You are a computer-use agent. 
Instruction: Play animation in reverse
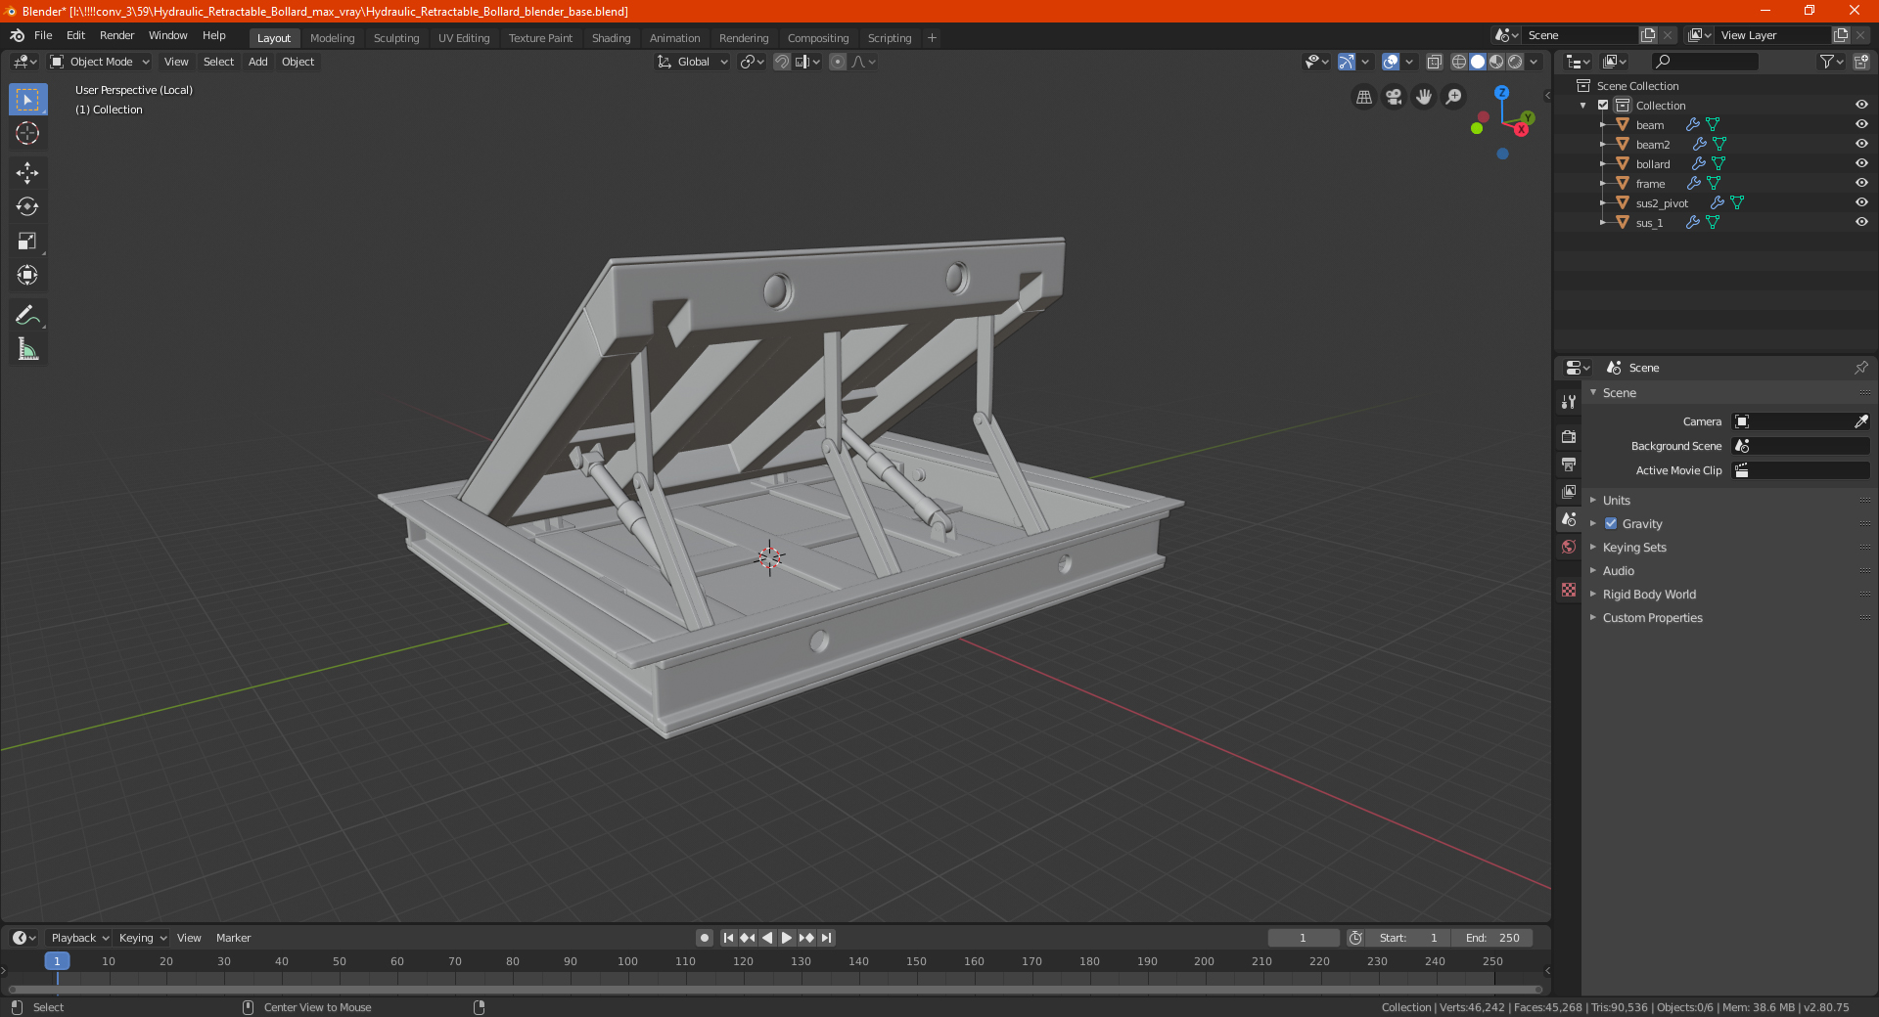767,938
